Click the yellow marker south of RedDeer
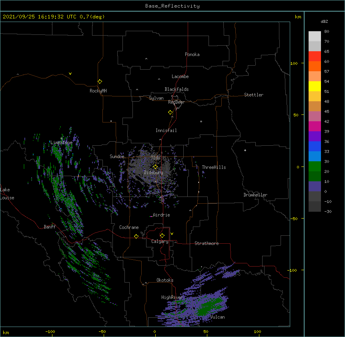This screenshot has height=337, width=345. [x=170, y=112]
